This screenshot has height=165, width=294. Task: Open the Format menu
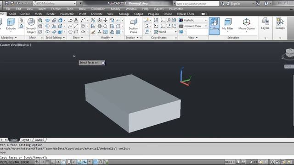[56, 9]
